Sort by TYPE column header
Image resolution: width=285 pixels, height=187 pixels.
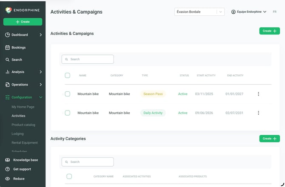[x=145, y=75]
